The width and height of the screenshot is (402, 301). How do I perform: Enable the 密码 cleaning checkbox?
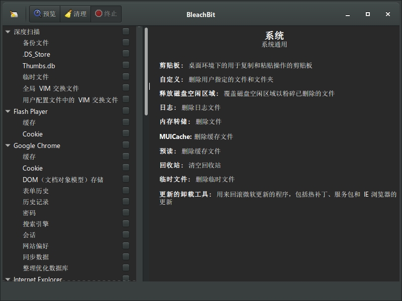click(126, 213)
